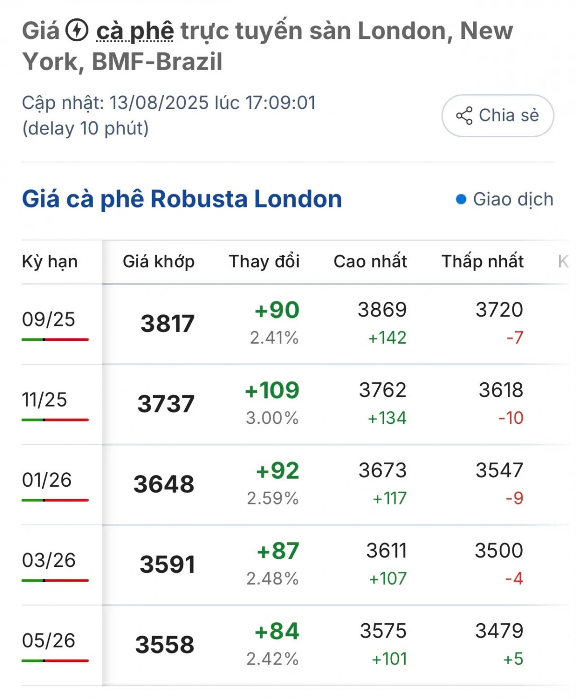Select the Thay đổi column header
This screenshot has width=576, height=698.
point(264,262)
